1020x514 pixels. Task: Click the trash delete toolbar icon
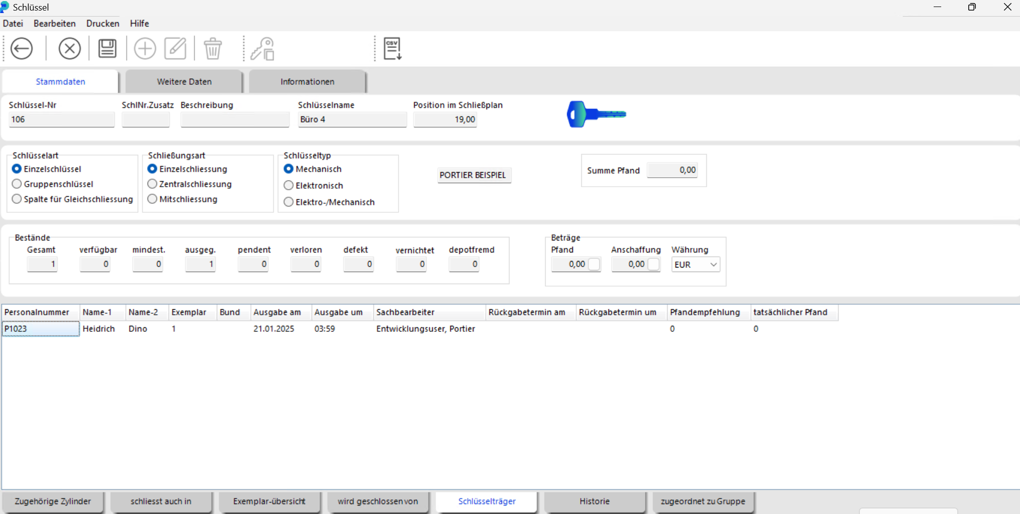(x=213, y=49)
